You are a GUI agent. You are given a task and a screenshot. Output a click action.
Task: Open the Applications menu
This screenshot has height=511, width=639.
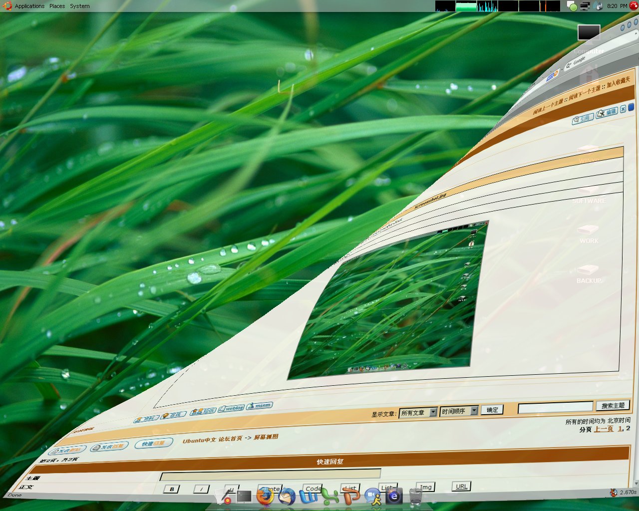pos(29,6)
